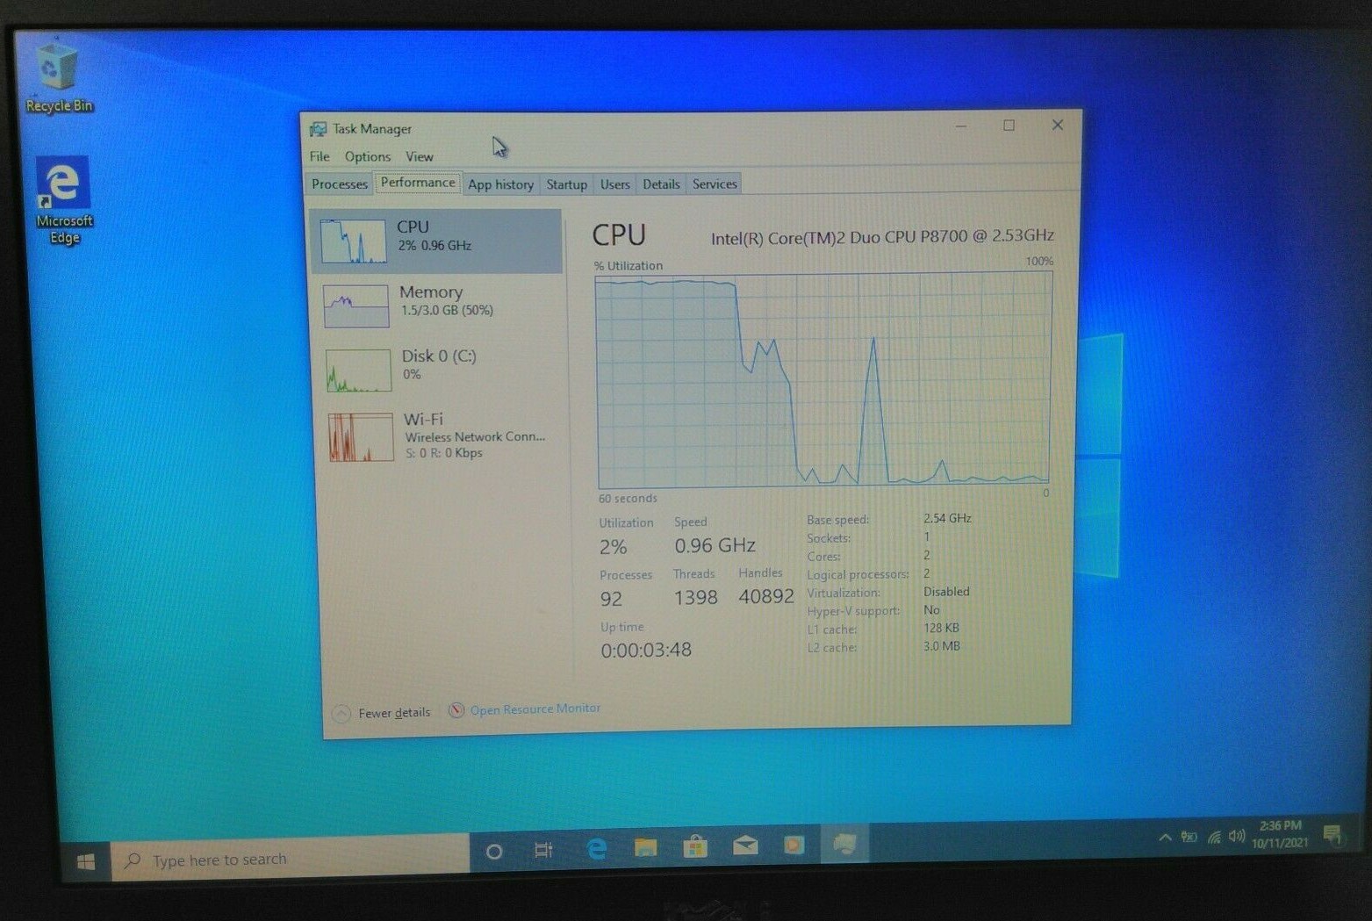Select the Microsoft Edge desktop shortcut
Image resolution: width=1372 pixels, height=921 pixels.
[x=63, y=201]
